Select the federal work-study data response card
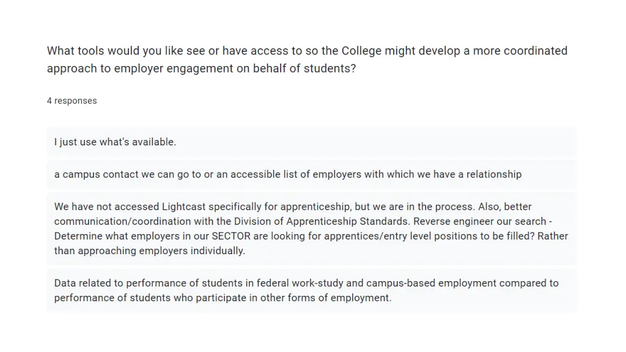 click(311, 290)
